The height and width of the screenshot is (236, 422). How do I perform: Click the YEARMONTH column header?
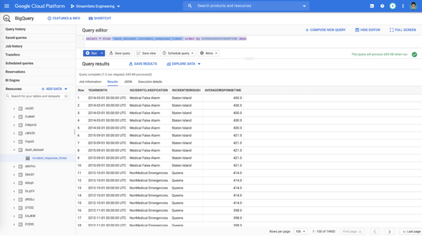tap(97, 90)
